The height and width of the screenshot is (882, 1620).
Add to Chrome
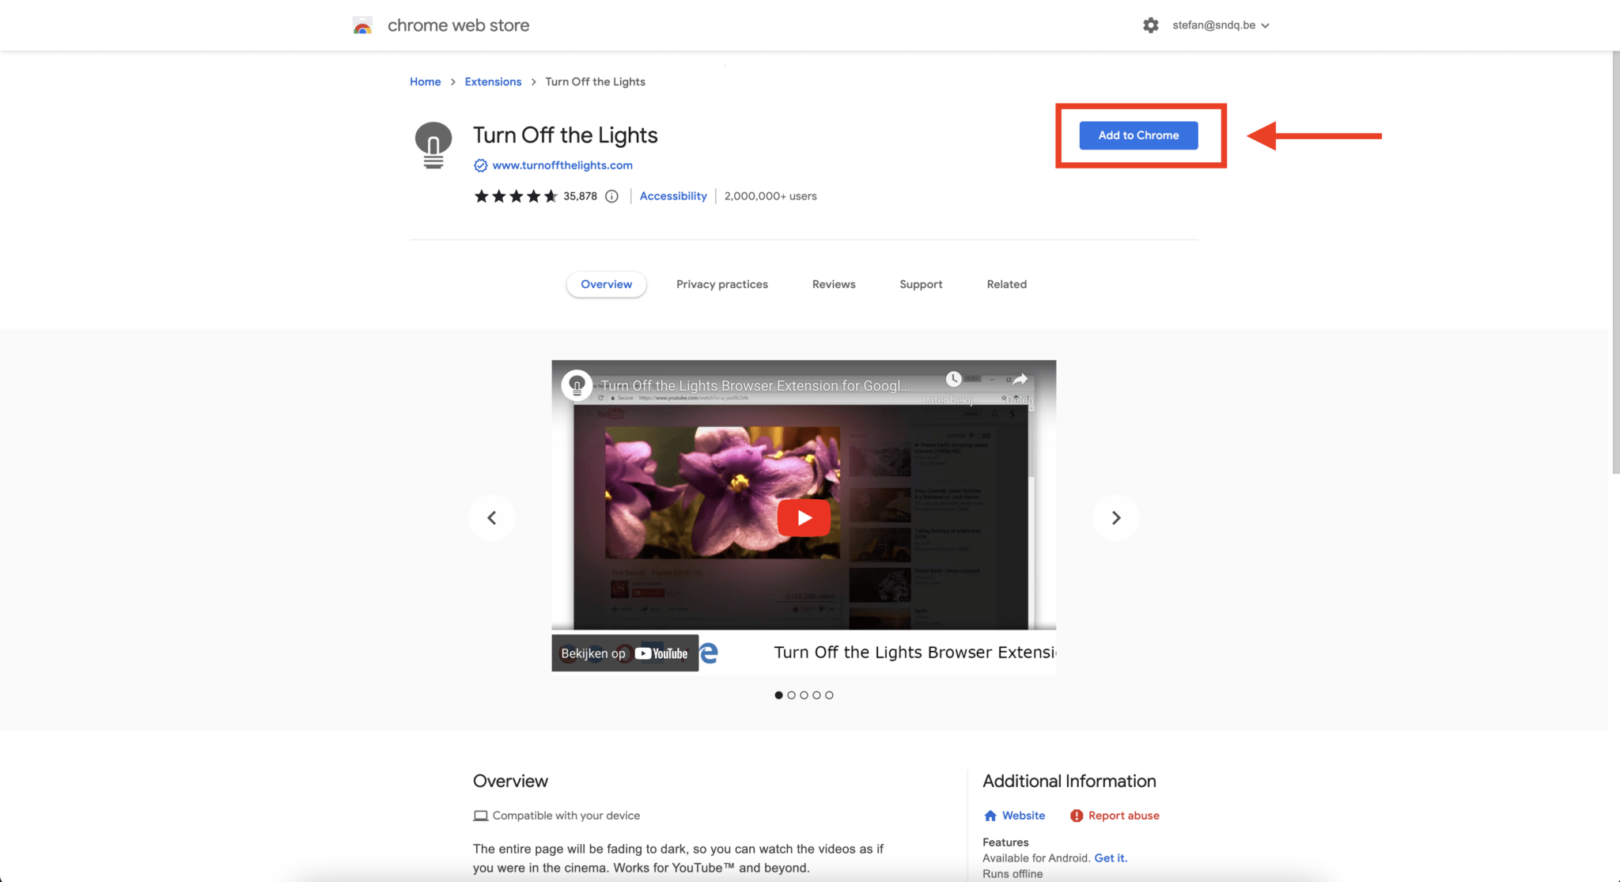tap(1138, 135)
